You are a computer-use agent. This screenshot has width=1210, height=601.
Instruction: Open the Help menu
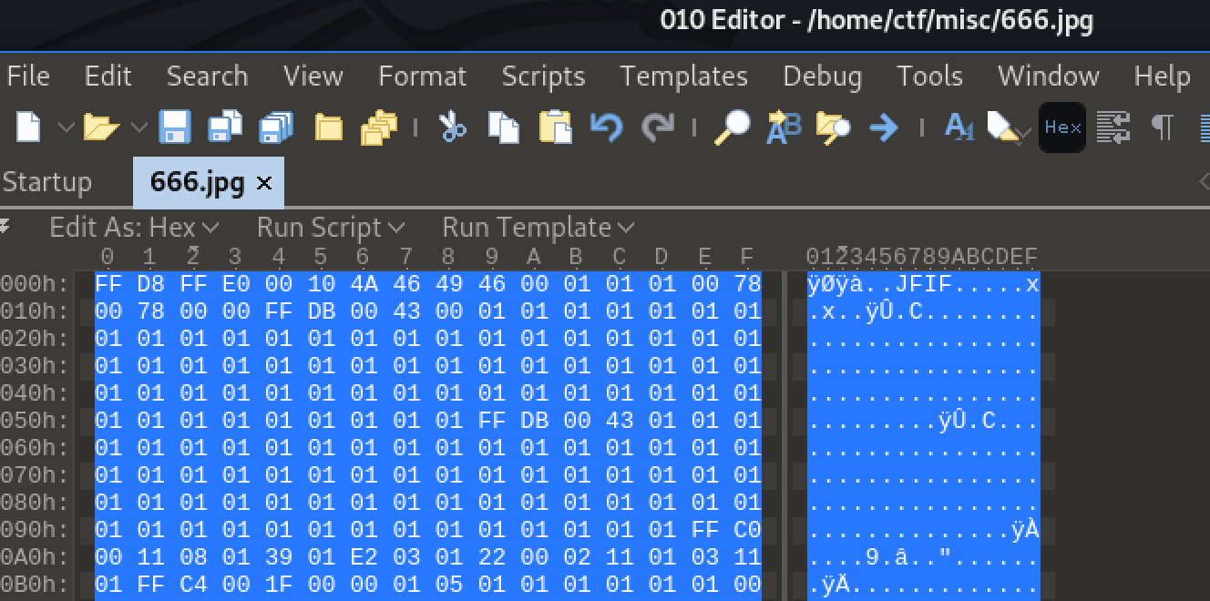coord(1162,76)
